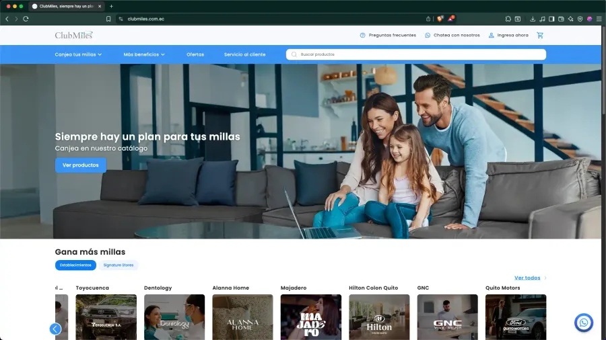
Task: Reload the page with refresh icon
Action: pyautogui.click(x=26, y=19)
